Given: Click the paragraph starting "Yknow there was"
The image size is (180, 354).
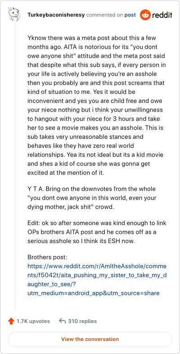Looking at the screenshot, I should pyautogui.click(x=97, y=105).
